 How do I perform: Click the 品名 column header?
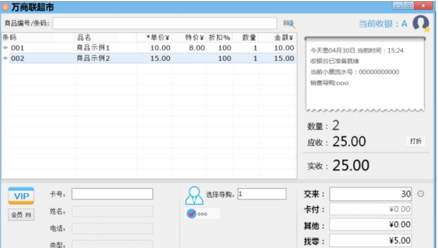106,37
